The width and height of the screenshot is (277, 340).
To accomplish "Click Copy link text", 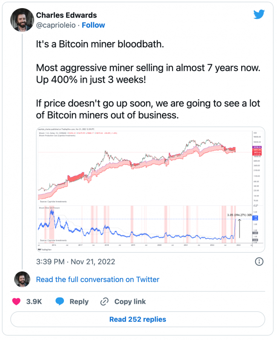I will point(130,302).
